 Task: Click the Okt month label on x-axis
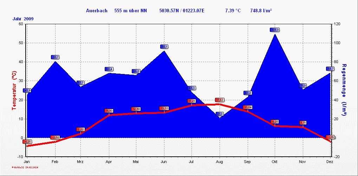pyautogui.click(x=275, y=162)
